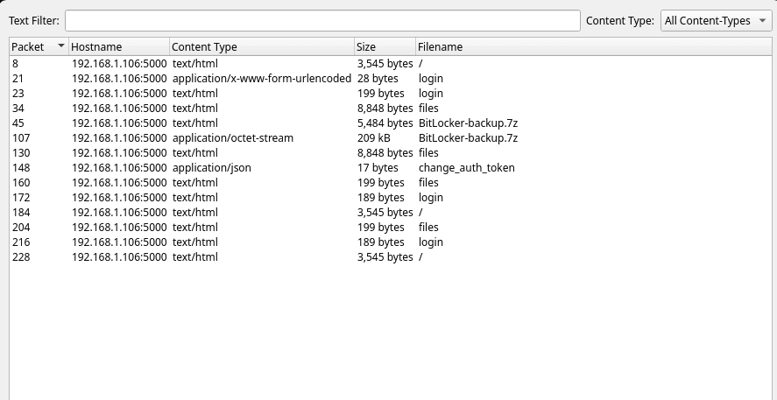Sort by Hostname column header

(x=117, y=47)
